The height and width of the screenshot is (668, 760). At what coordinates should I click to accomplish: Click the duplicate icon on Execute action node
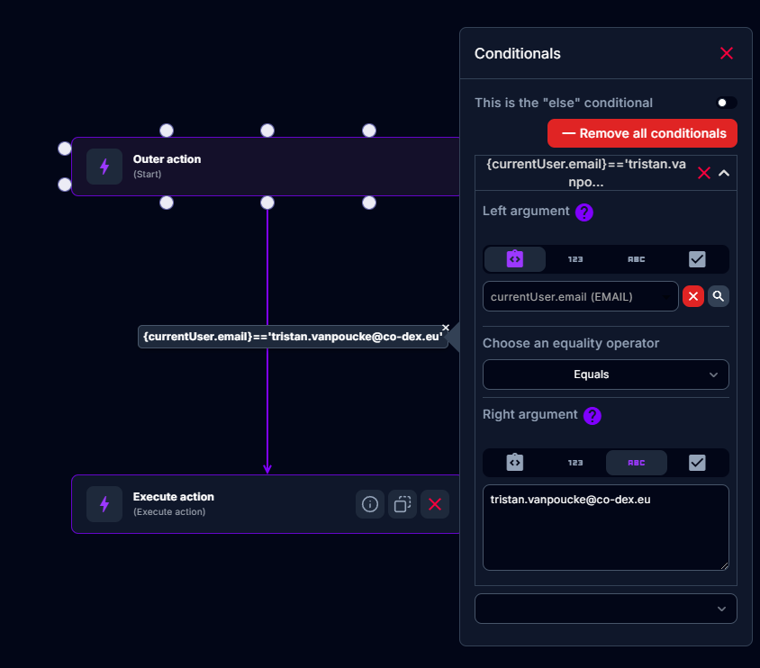[403, 504]
